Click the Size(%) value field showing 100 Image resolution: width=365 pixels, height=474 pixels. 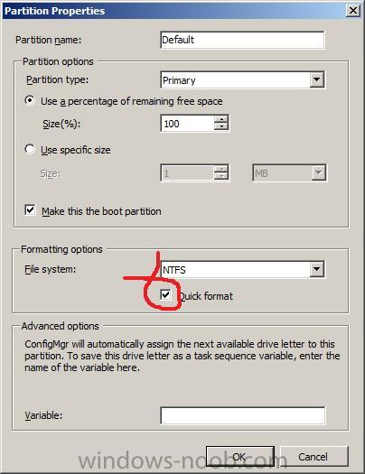click(188, 124)
